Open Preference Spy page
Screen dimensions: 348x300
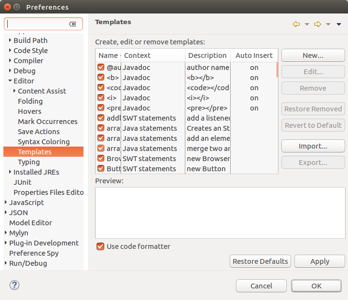coord(34,253)
